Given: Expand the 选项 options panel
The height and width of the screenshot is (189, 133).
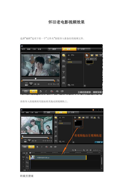Looking at the screenshot, I should click(x=99, y=142).
